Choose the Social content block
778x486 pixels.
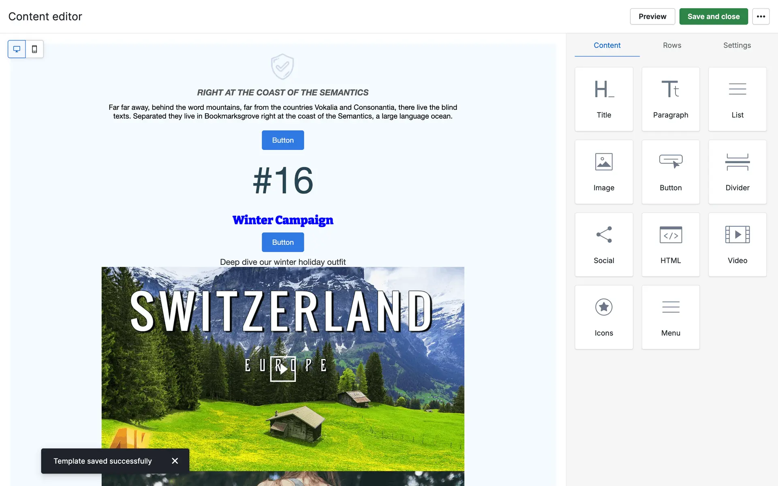coord(604,245)
